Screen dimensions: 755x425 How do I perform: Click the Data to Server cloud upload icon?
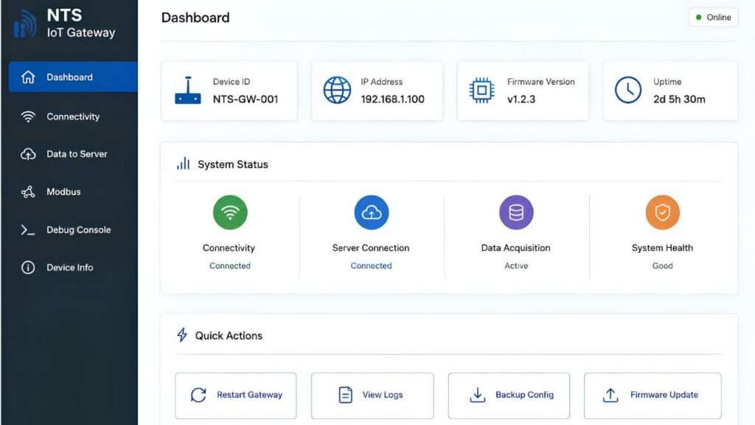(x=28, y=154)
